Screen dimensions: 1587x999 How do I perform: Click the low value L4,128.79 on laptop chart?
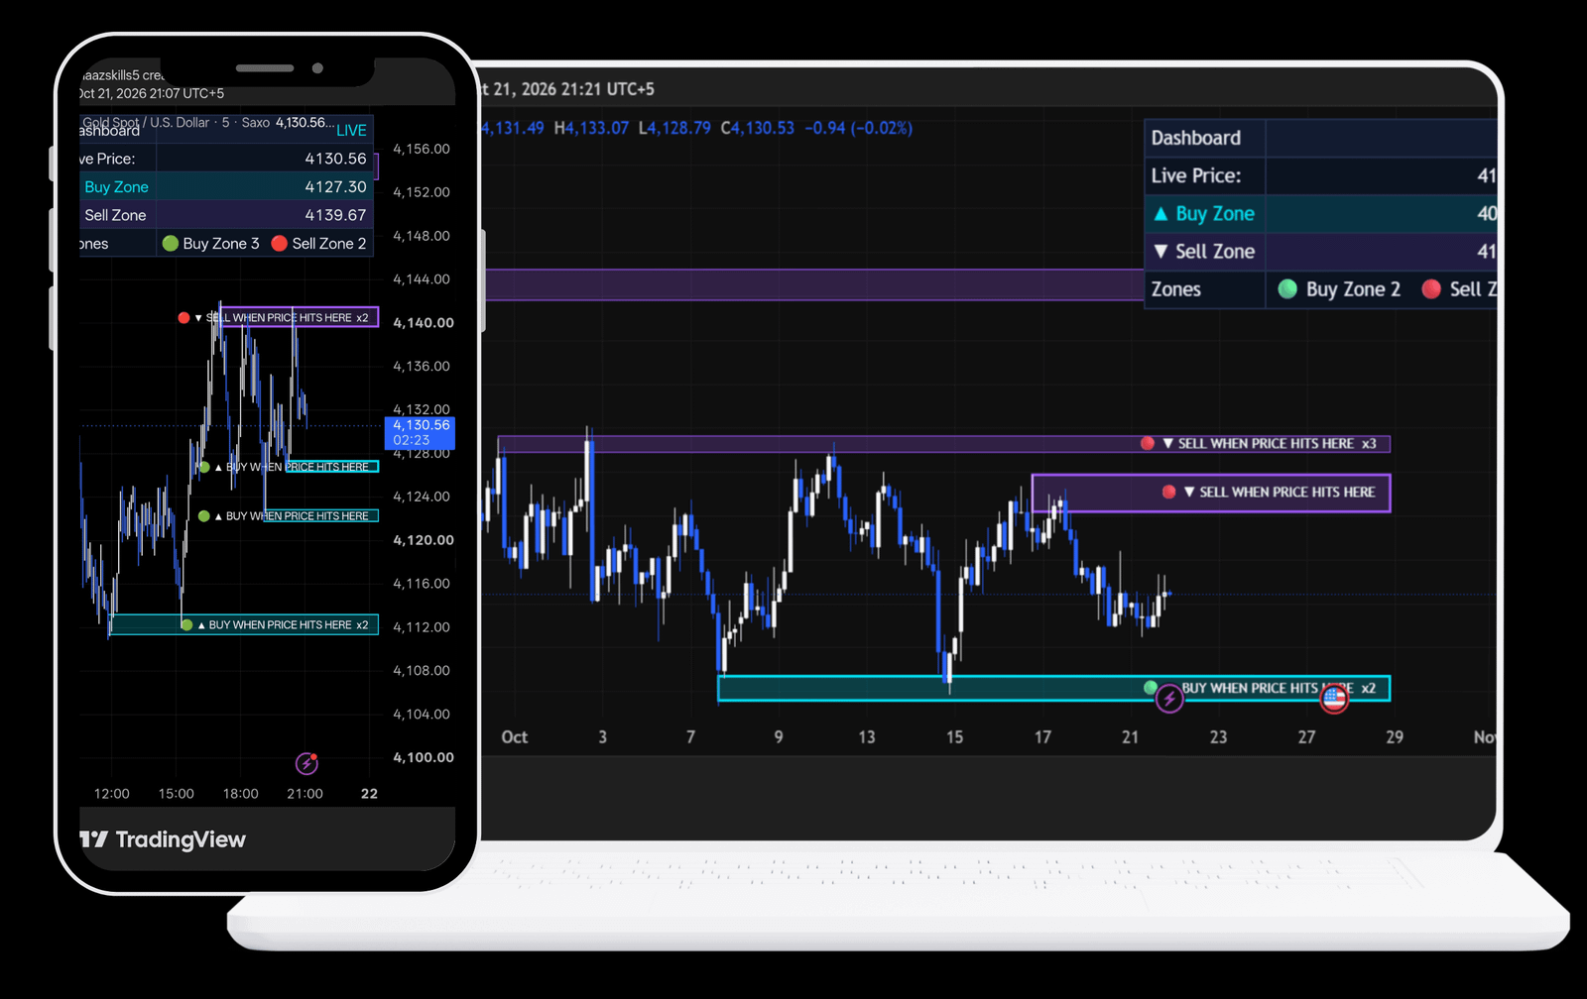click(674, 128)
